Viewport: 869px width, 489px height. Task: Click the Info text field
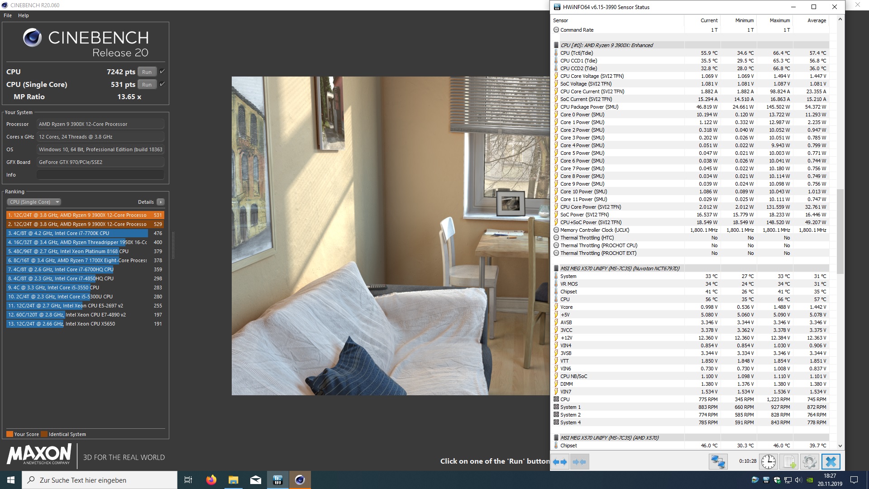(100, 175)
